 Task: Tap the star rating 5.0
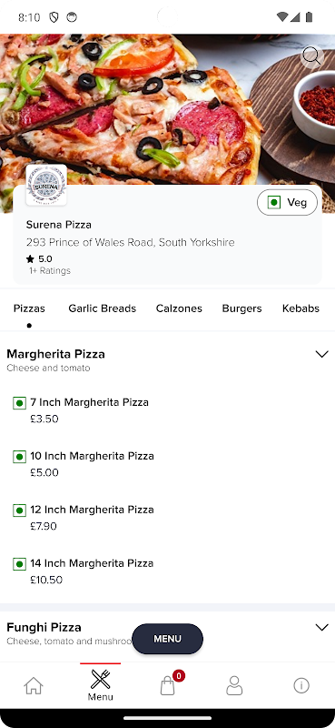(x=40, y=258)
